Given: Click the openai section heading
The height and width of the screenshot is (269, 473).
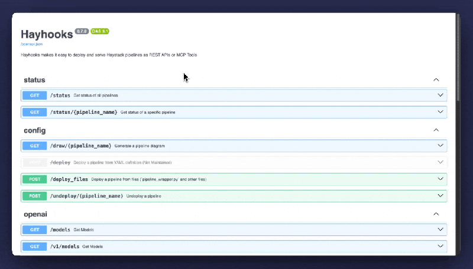Looking at the screenshot, I should coord(35,214).
